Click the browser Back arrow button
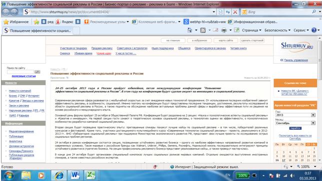 pos(6,12)
